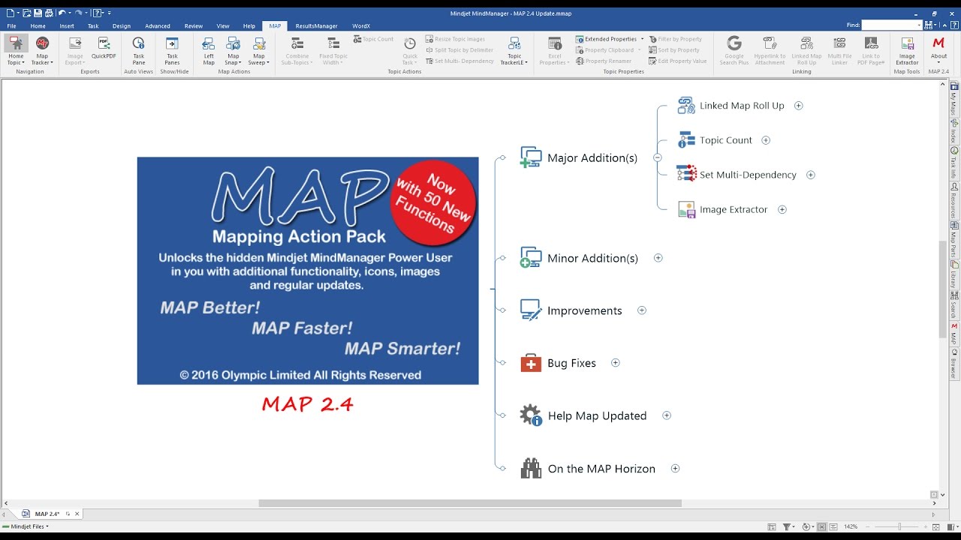Click the Save icon in quick access toolbar
Screen dimensions: 961x540
(38, 13)
